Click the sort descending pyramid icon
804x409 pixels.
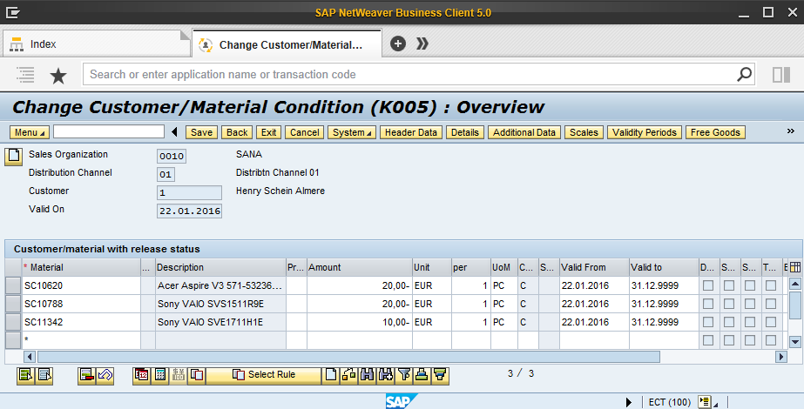pyautogui.click(x=441, y=375)
